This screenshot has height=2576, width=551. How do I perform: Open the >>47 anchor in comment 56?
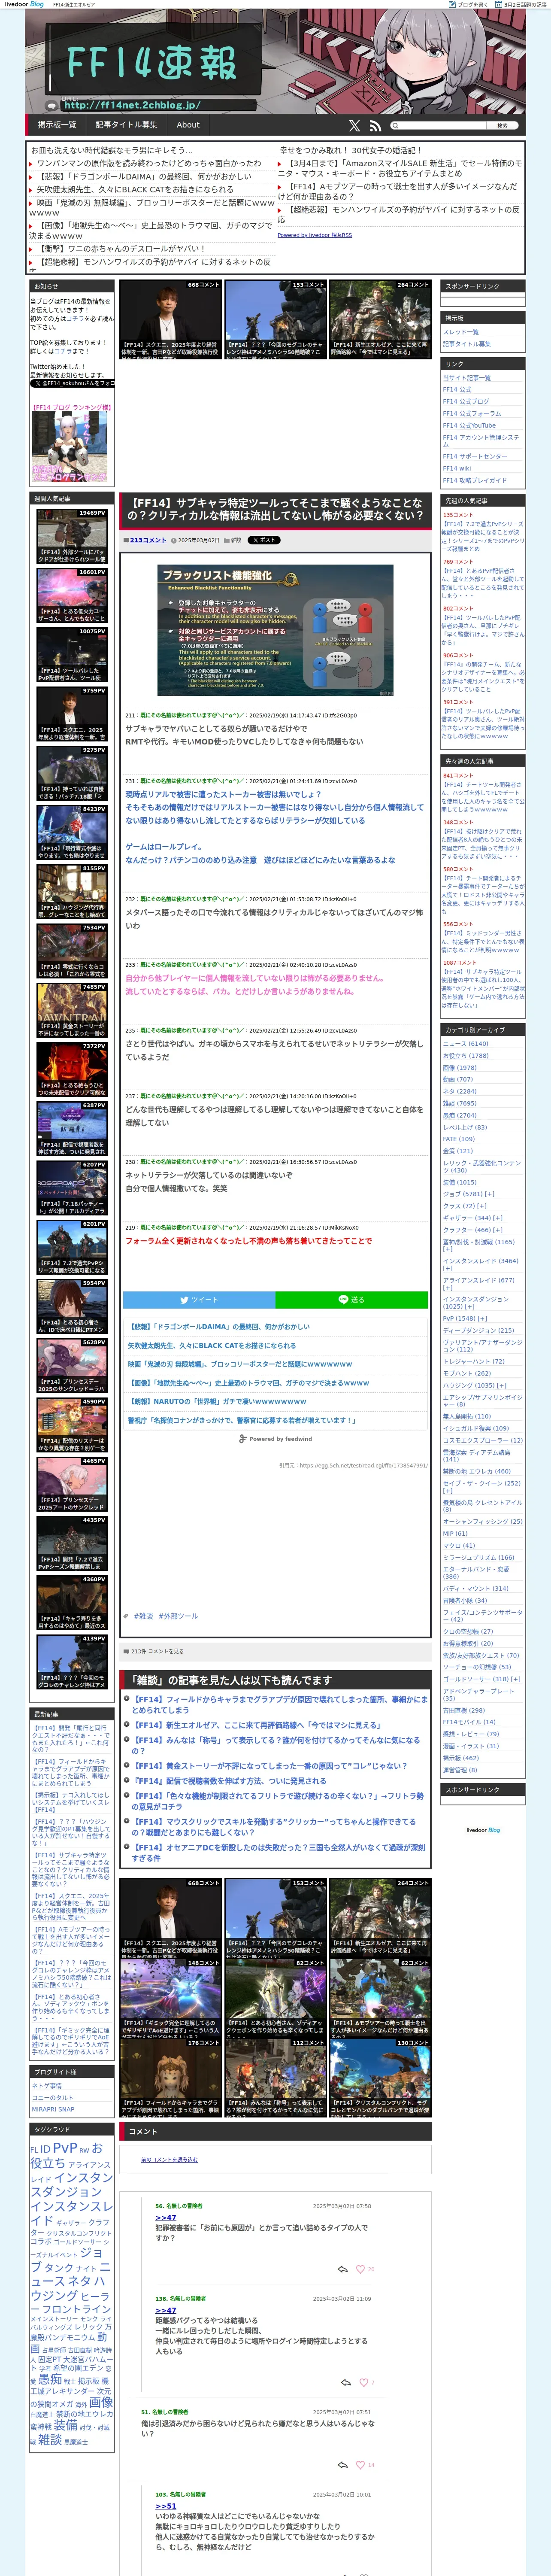165,2218
